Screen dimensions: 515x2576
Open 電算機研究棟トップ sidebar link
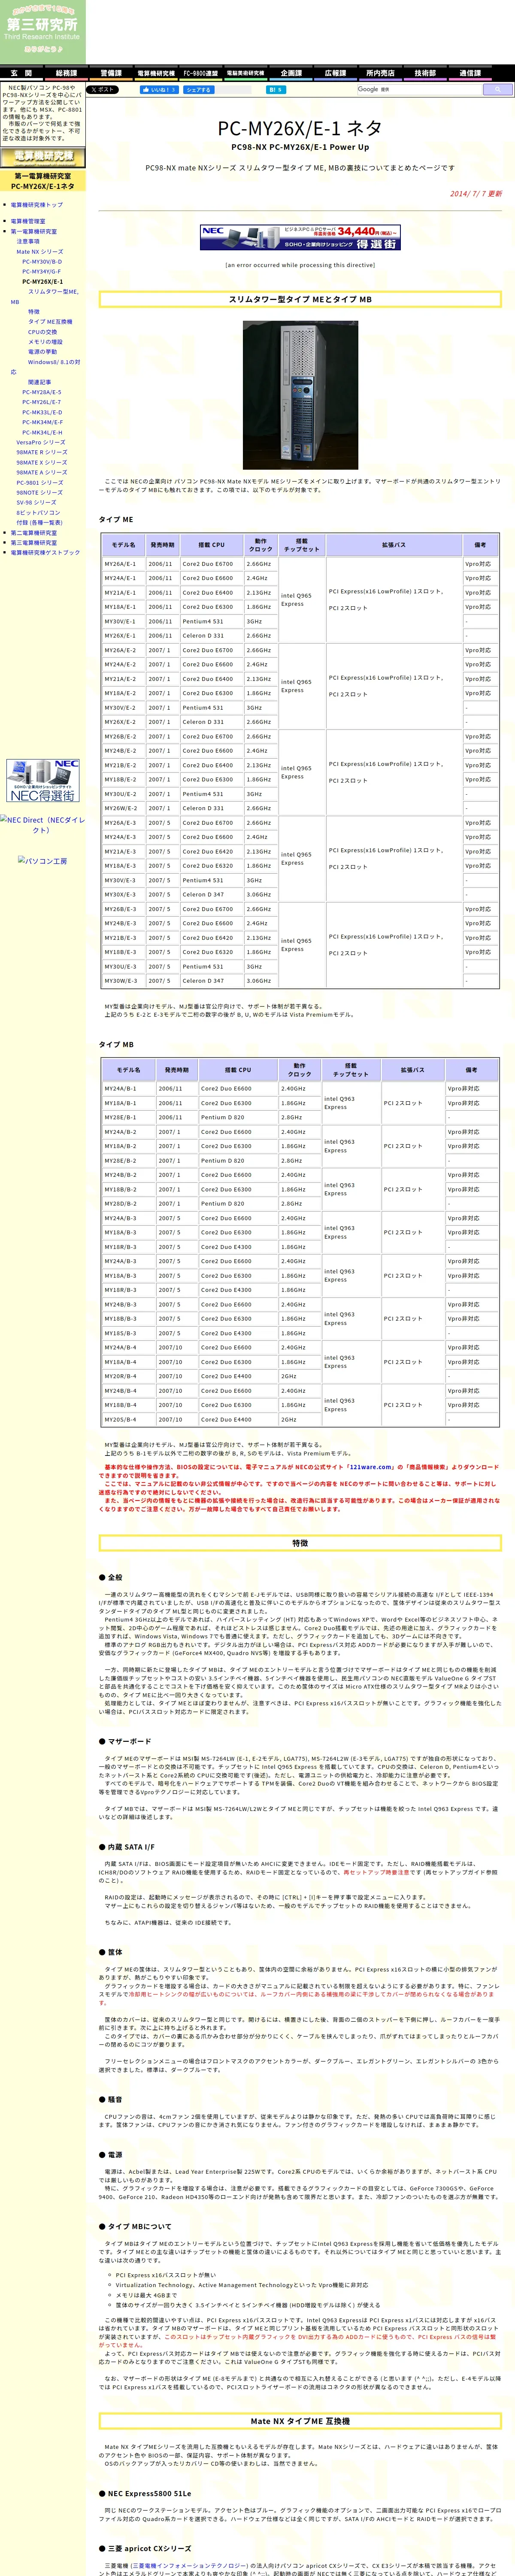(x=36, y=205)
